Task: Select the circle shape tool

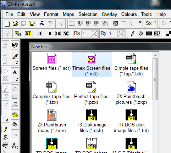Action: point(5,71)
